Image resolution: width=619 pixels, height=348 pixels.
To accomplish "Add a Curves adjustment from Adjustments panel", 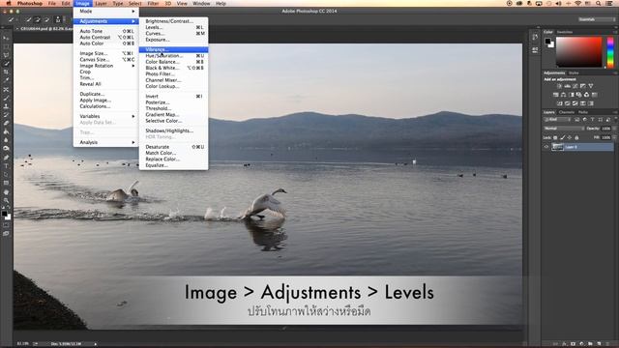I will coord(575,86).
